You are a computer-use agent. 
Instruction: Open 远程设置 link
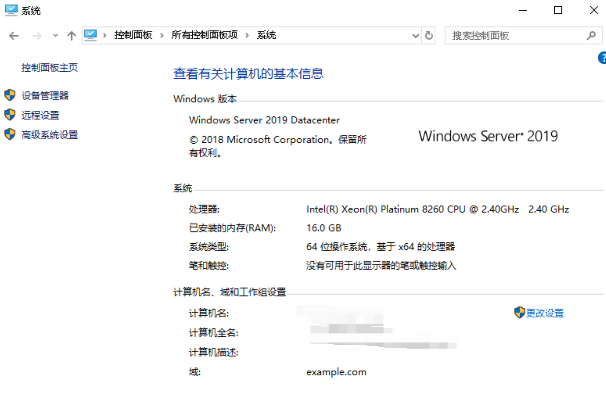coord(40,115)
